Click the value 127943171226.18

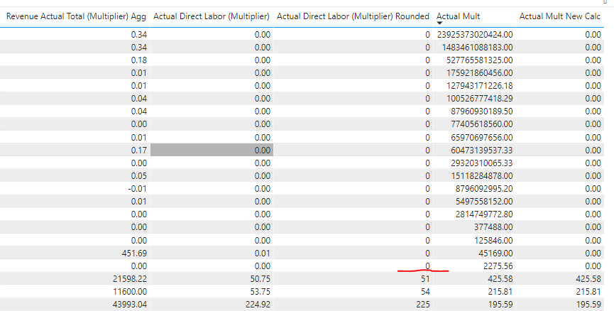[480, 86]
